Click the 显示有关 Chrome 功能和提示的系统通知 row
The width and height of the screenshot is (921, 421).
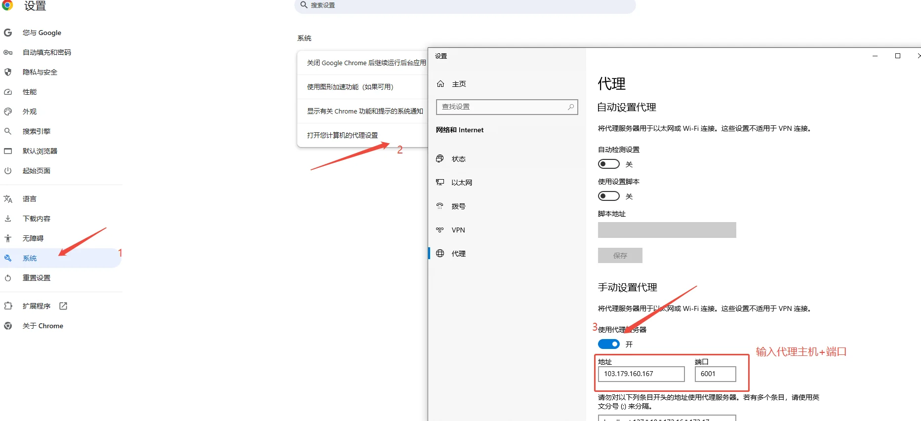tap(362, 111)
